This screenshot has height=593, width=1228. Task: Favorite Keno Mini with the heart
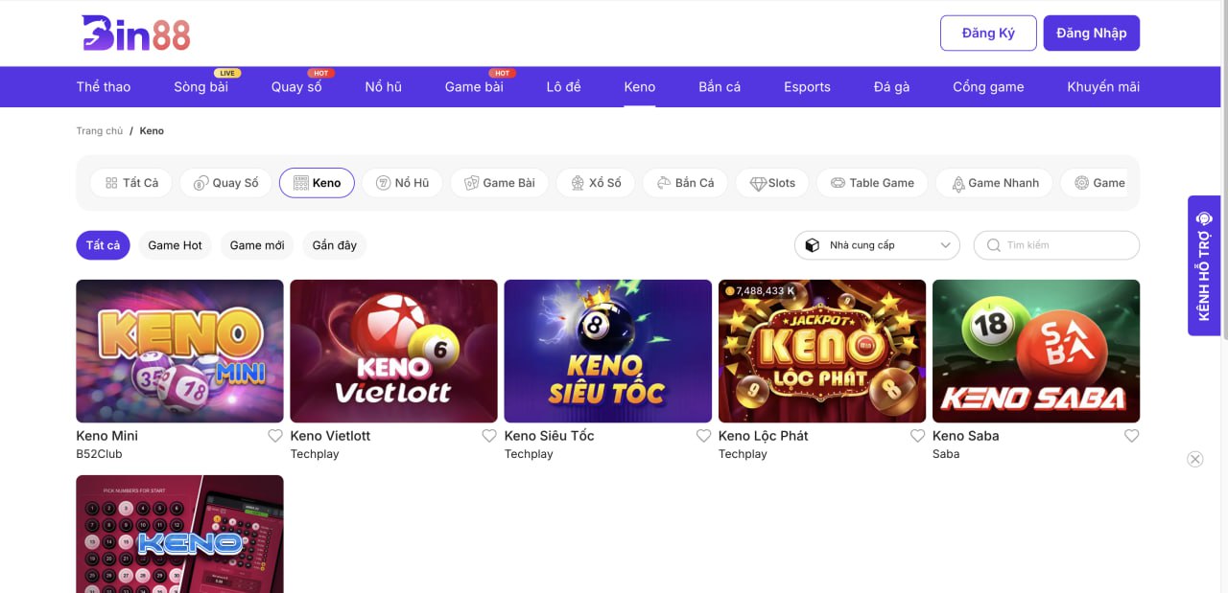point(275,436)
